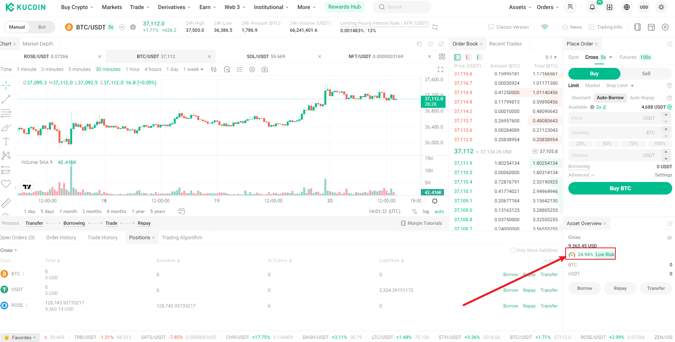Edit the 2x leverage pencil icon
Screen dimensions: 675x342
(604, 107)
